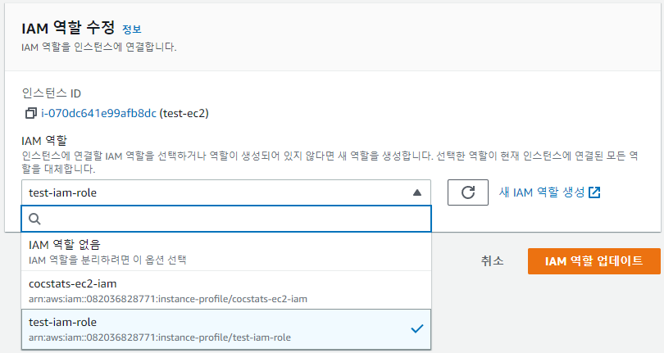Select the IAM 역할 없음 option
The width and height of the screenshot is (664, 353).
click(226, 251)
